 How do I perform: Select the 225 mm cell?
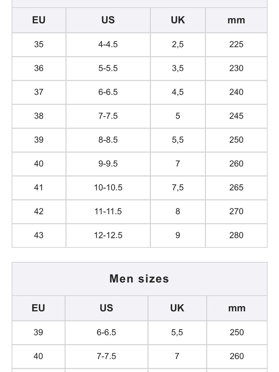pyautogui.click(x=236, y=44)
